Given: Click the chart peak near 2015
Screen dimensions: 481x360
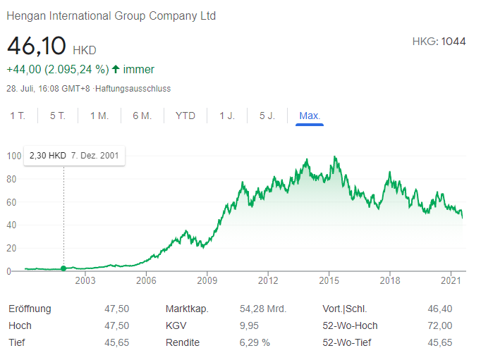Looking at the screenshot, I should pos(335,157).
